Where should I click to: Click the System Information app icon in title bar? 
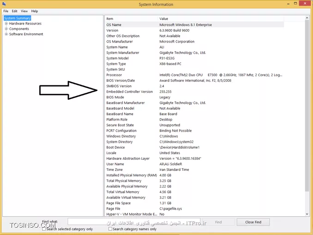coord(4,4)
